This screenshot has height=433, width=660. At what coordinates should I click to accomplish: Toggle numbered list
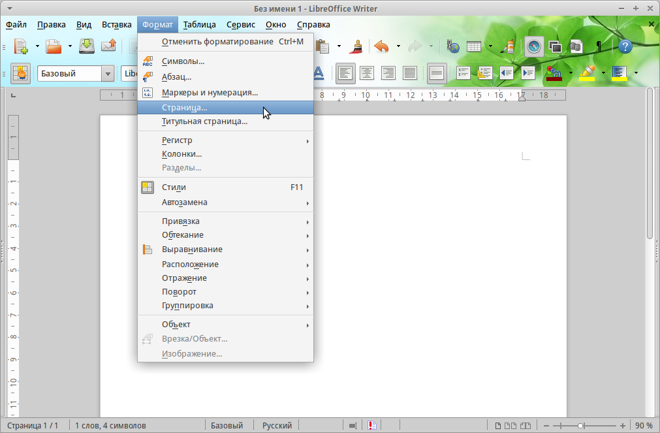pos(463,73)
